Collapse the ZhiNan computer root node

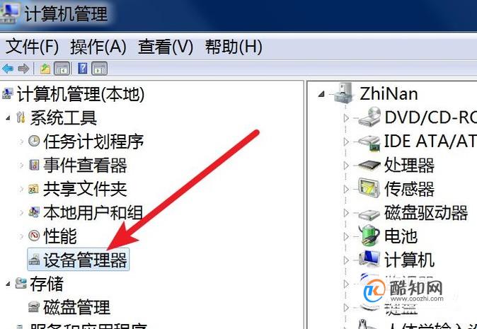(321, 94)
